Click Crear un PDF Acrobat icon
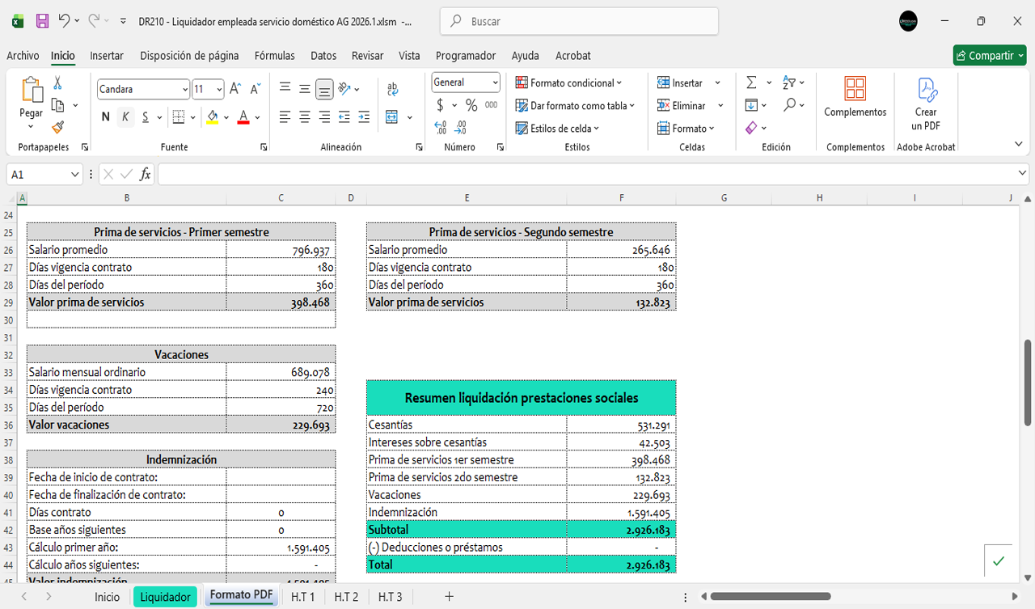This screenshot has height=609, width=1035. (926, 104)
